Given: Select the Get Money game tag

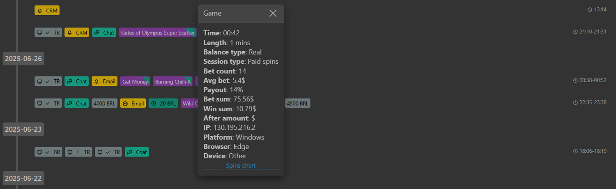Looking at the screenshot, I should pos(135,81).
